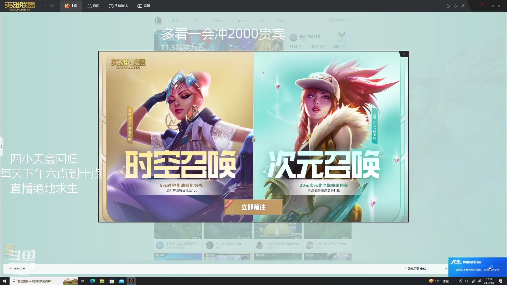507x285 pixels.
Task: Open the Windows notification center
Action: [500, 281]
